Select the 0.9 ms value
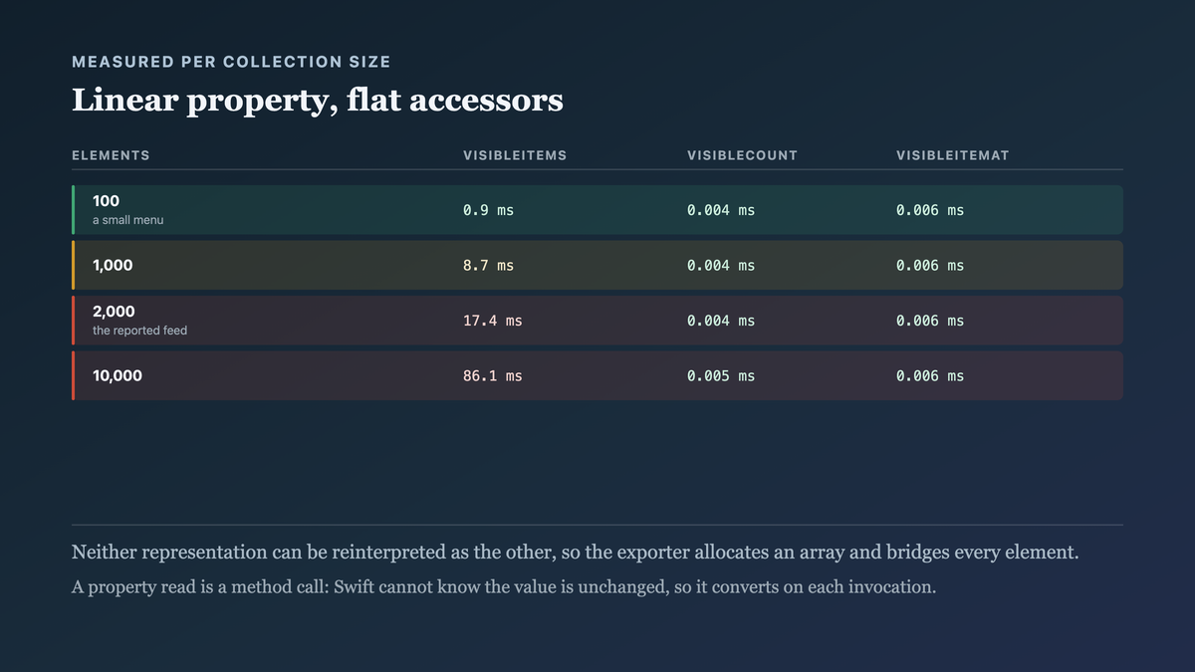 pos(488,210)
